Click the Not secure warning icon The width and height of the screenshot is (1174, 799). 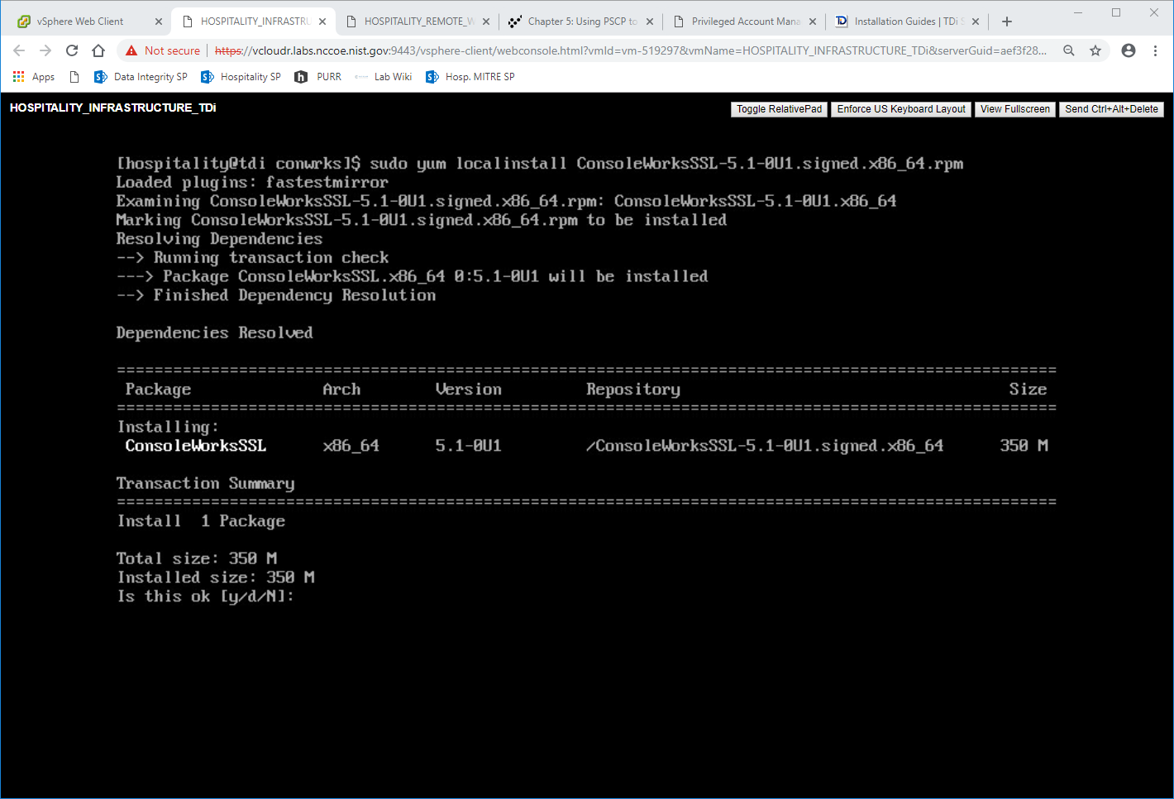click(131, 50)
